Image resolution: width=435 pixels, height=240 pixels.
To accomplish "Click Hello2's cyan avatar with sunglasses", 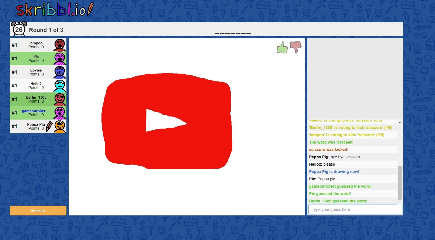I will [x=60, y=86].
